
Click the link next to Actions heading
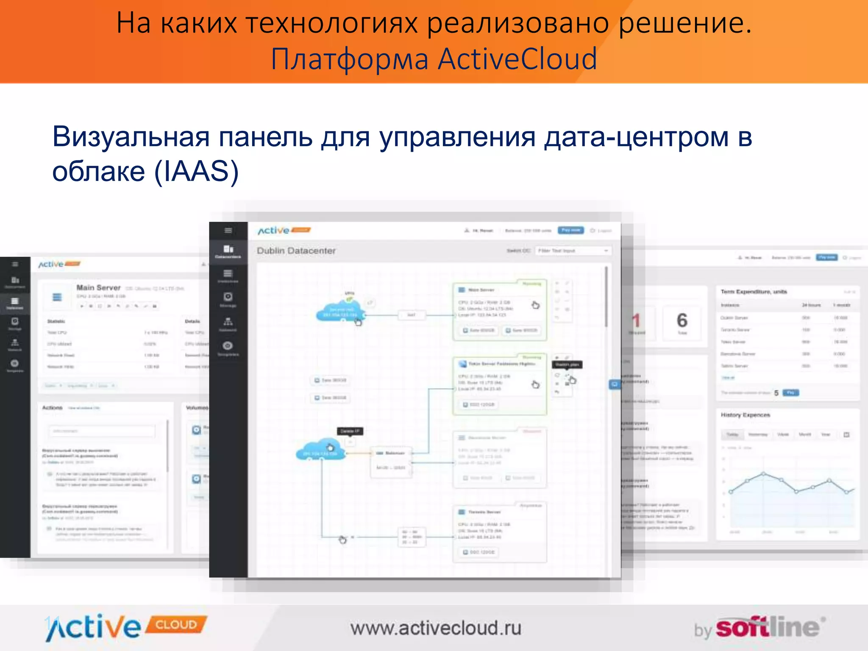tap(84, 408)
